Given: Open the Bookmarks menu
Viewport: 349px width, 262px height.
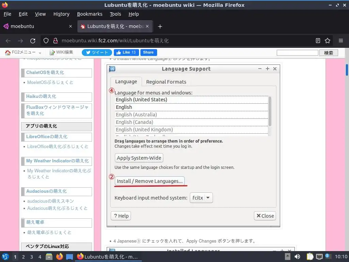Looking at the screenshot, I should click(90, 14).
